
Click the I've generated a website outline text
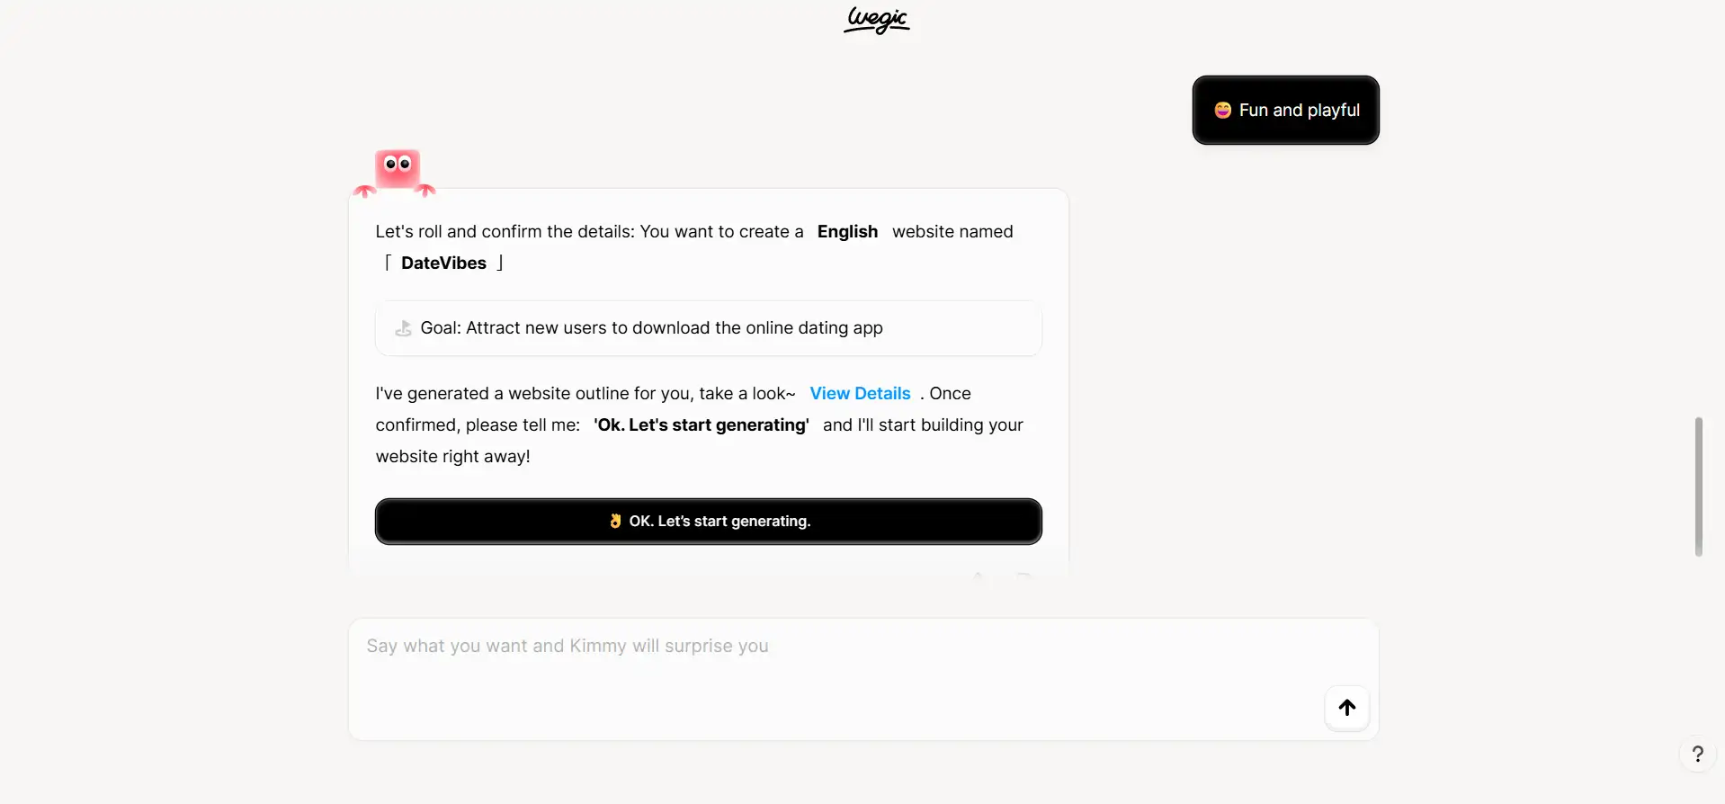tap(585, 393)
